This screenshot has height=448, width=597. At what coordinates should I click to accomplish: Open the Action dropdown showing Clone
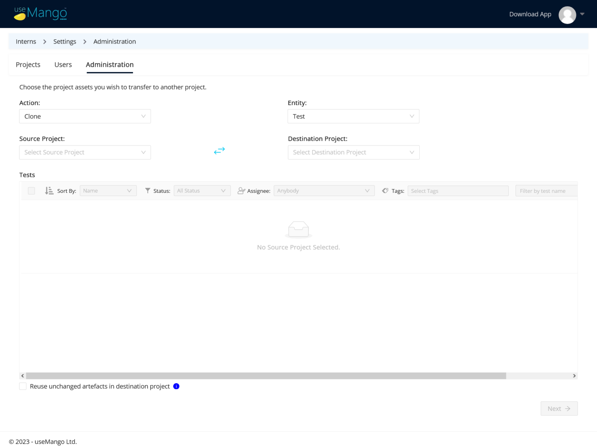[85, 116]
